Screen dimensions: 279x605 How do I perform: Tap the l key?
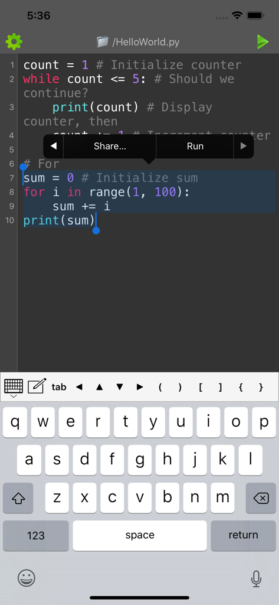(x=250, y=460)
